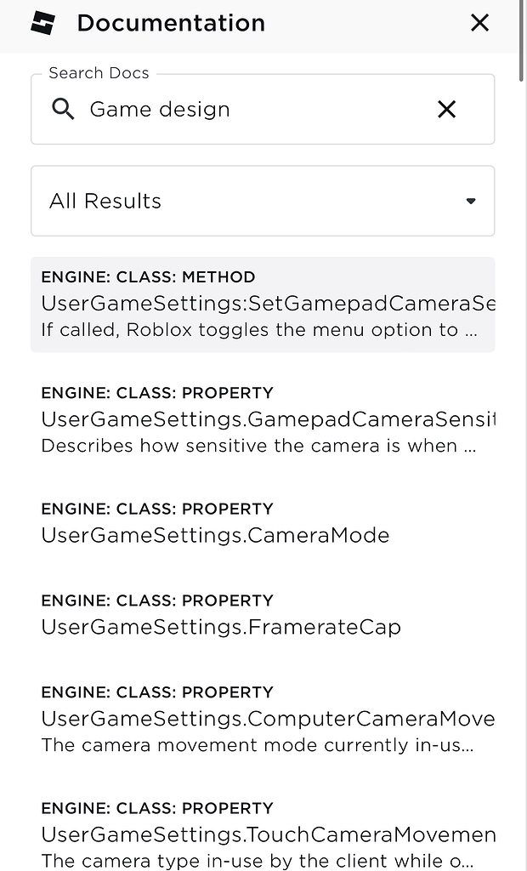
Task: Clear the search query using the X icon
Action: click(x=446, y=109)
